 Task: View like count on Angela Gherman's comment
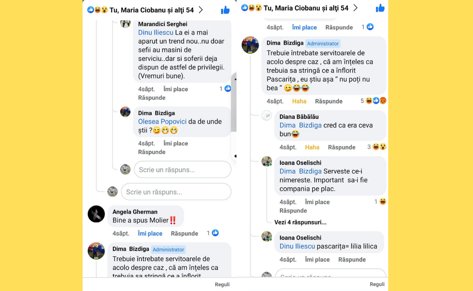[x=213, y=233]
